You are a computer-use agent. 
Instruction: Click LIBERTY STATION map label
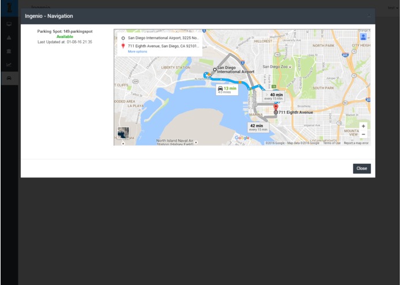176,67
